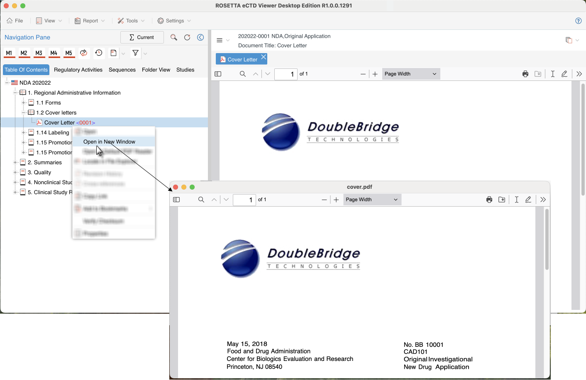Viewport: 586px width, 380px height.
Task: Open the Page Width zoom dropdown in main viewer
Action: click(x=410, y=74)
